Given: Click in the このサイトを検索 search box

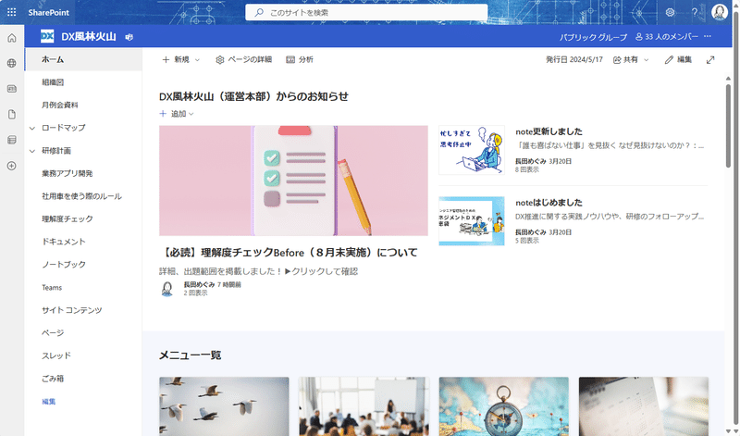Looking at the screenshot, I should click(366, 13).
